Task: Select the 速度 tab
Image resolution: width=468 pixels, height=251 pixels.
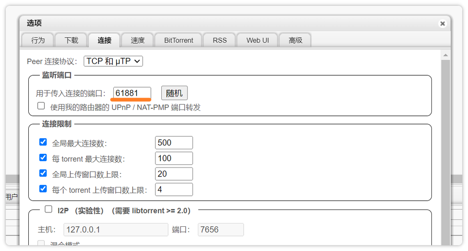Action: [138, 40]
